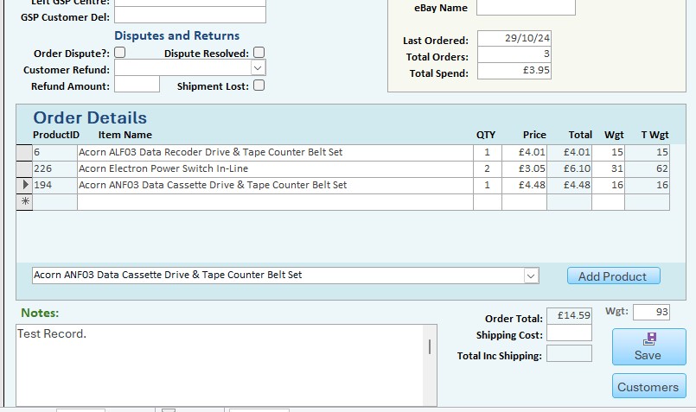
Task: Click current-record arrow for product 194
Action: coord(24,185)
